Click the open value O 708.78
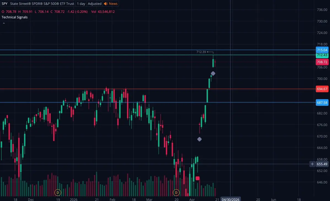The width and height of the screenshot is (330, 201). [9, 12]
